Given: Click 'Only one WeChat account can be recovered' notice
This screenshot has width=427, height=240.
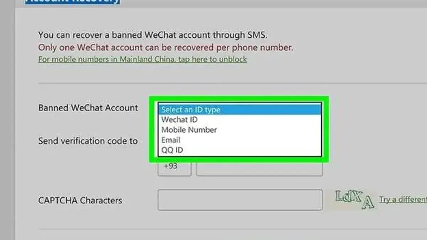Looking at the screenshot, I should (166, 47).
